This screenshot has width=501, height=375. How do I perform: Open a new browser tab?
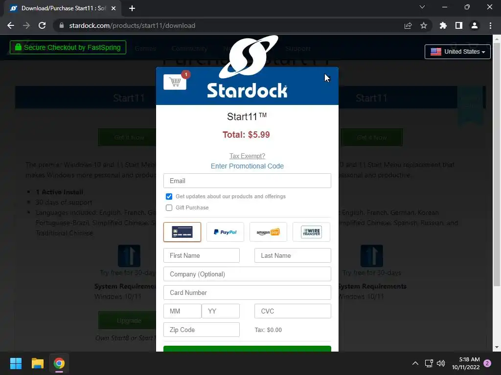pos(132,8)
